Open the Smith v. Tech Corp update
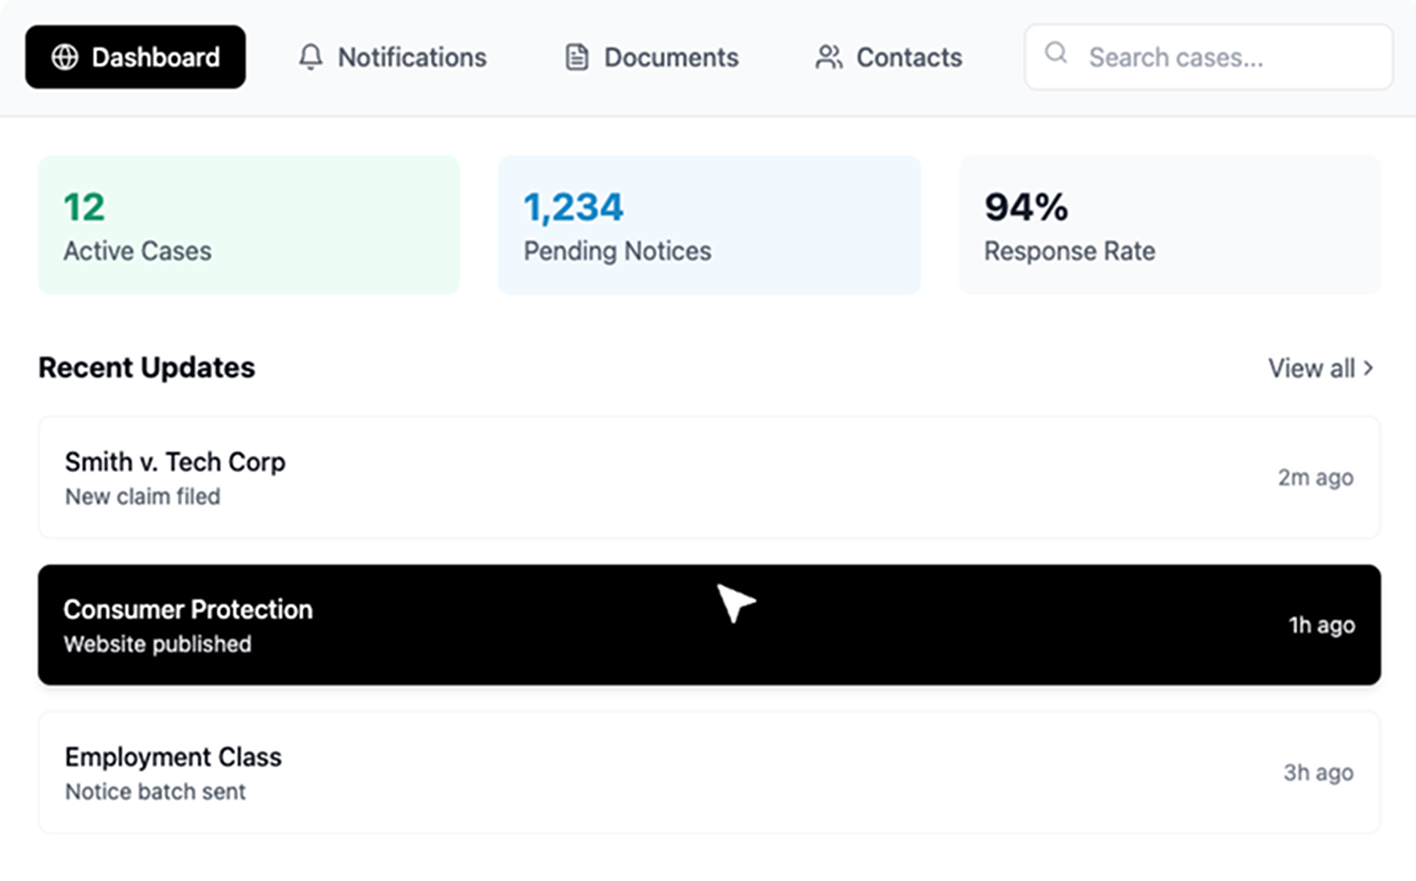The width and height of the screenshot is (1416, 881). tap(710, 478)
